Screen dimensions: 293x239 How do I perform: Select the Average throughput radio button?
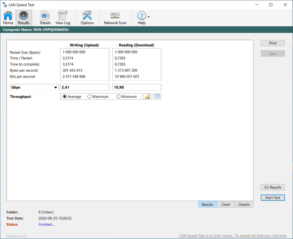[x=65, y=97]
